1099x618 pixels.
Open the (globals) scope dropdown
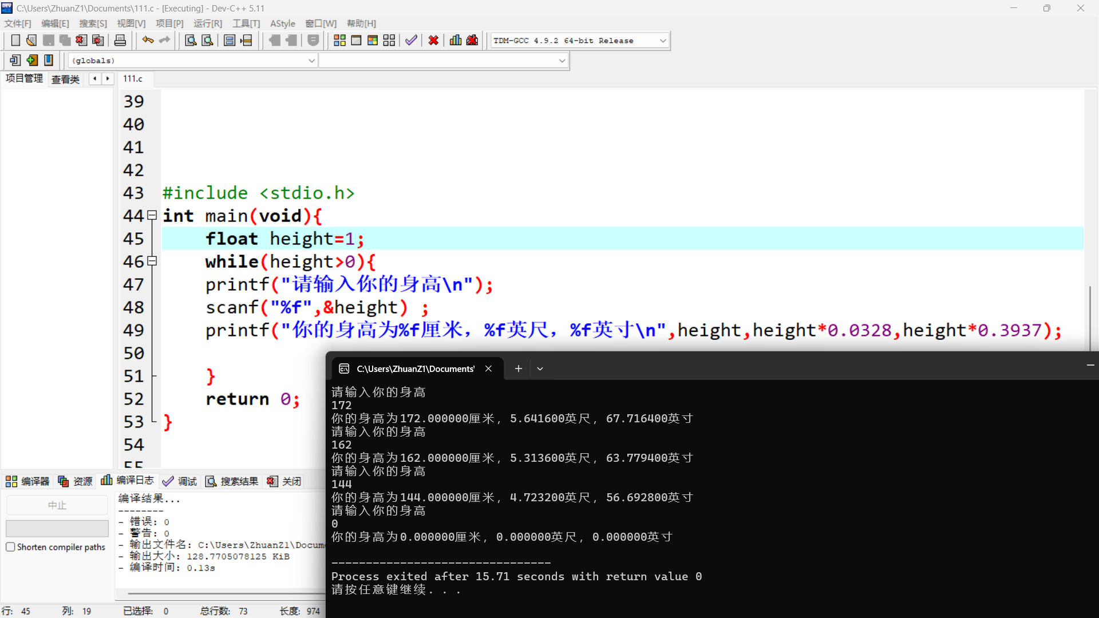coord(312,61)
